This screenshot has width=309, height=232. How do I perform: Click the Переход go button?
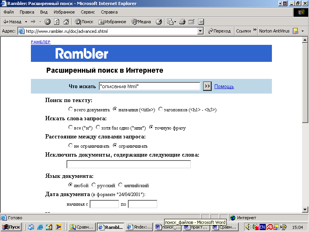point(219,31)
